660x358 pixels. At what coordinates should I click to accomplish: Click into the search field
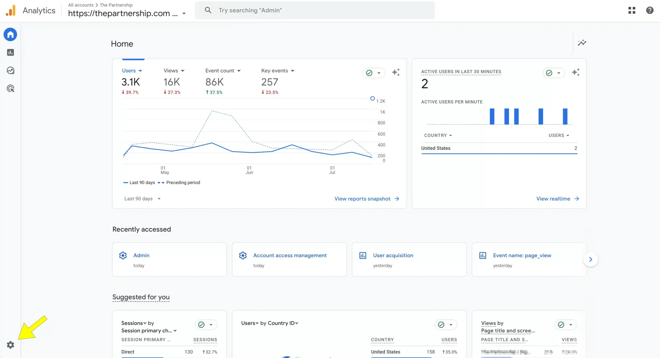coord(315,10)
